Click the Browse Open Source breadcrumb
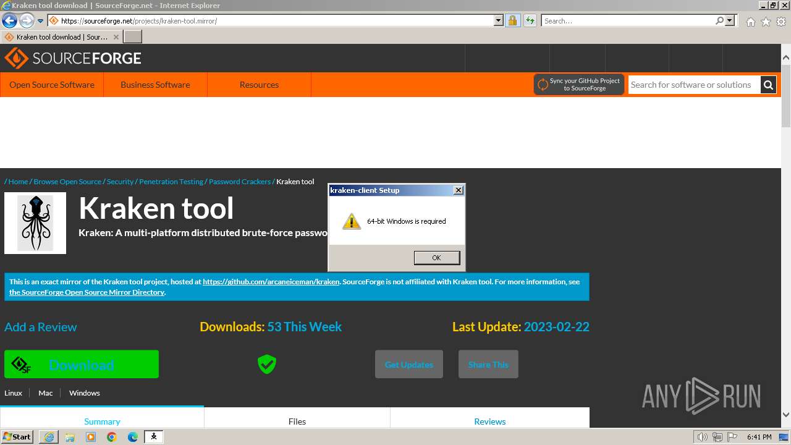This screenshot has width=791, height=445. [67, 182]
